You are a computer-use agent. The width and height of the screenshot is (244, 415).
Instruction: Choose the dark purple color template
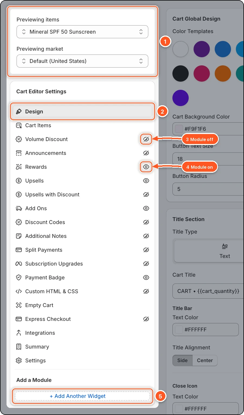(x=202, y=49)
